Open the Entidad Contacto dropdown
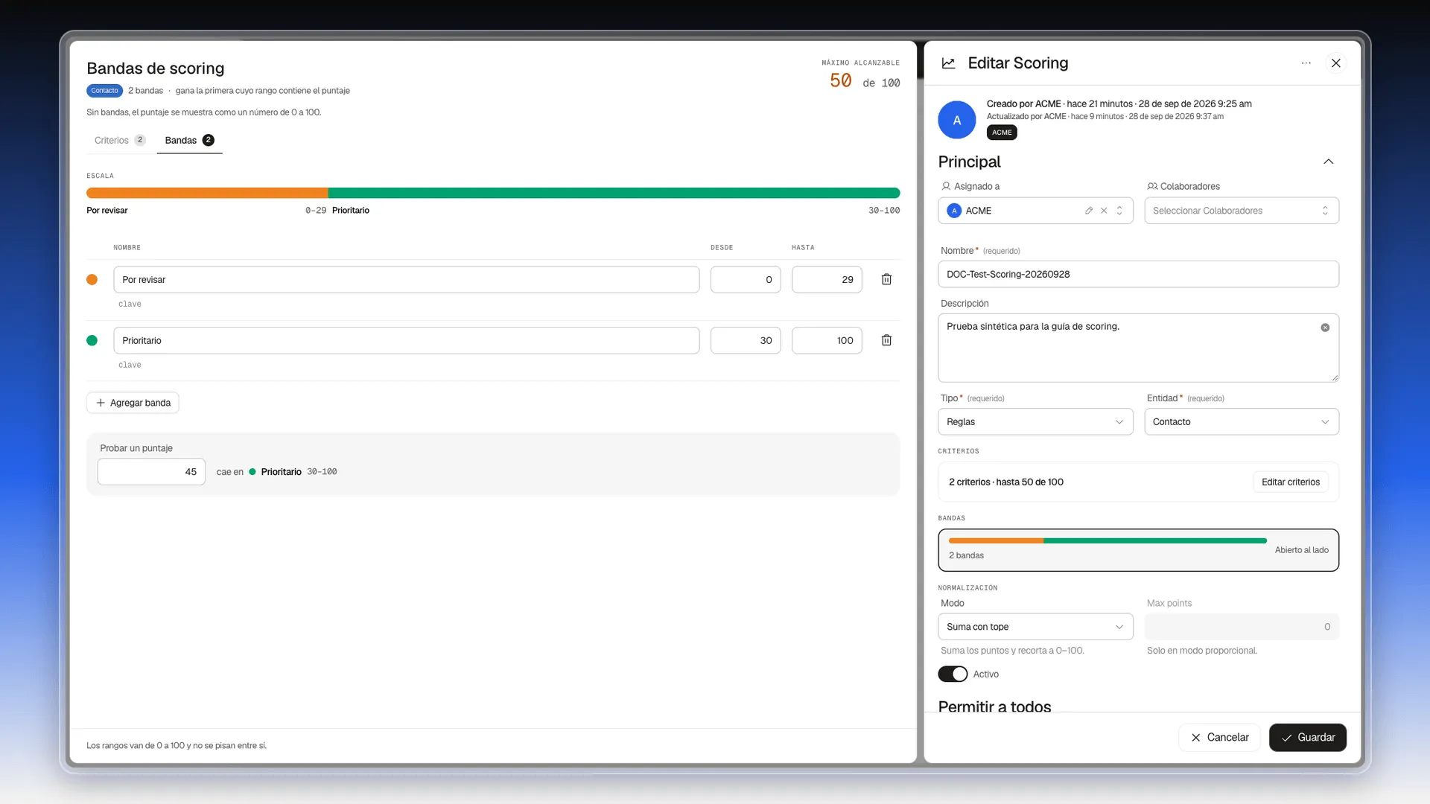This screenshot has width=1430, height=804. (x=1242, y=421)
